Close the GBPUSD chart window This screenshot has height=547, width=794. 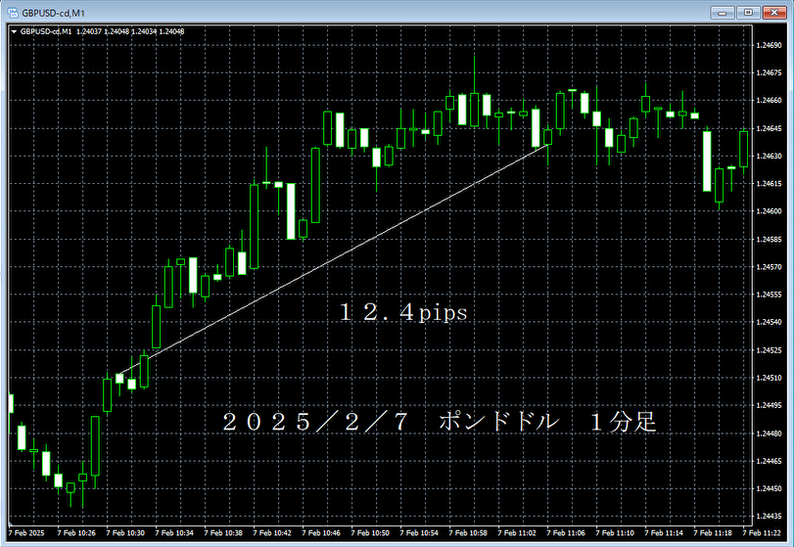click(x=773, y=13)
